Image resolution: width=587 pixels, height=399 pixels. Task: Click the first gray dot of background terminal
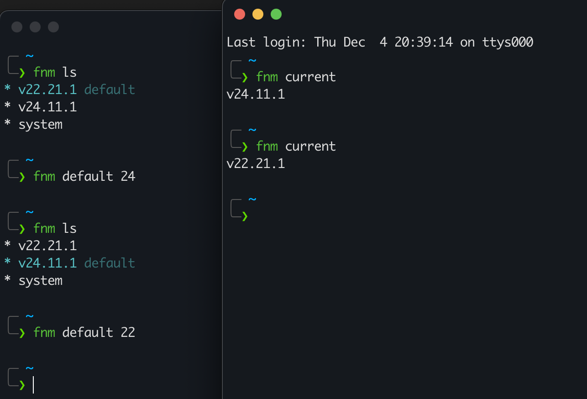(x=17, y=27)
